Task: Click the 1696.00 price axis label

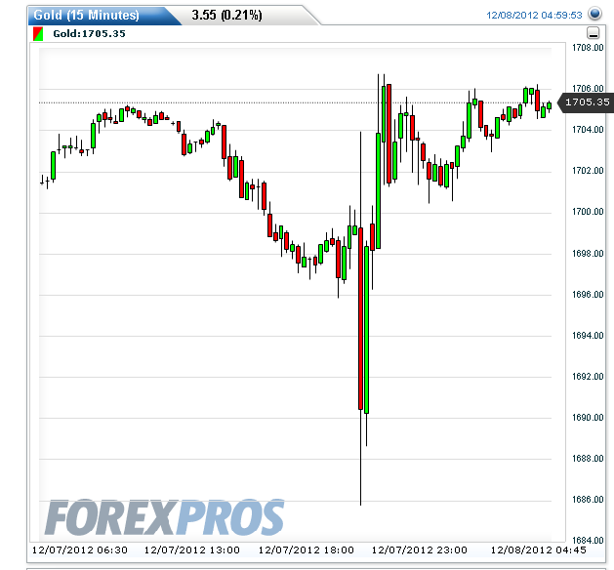Action: [588, 295]
